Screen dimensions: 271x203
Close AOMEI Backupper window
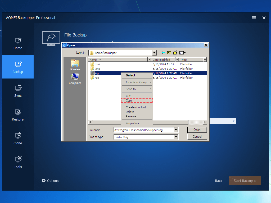pos(264,18)
